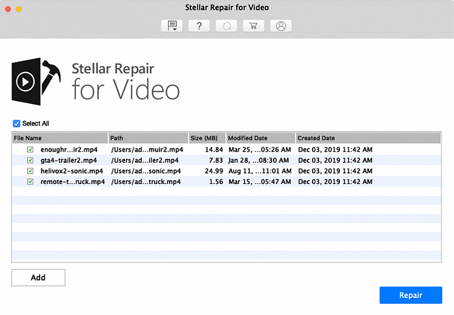Click the 7.83 size value
Viewport: 454px width, 315px height.
[x=216, y=160]
